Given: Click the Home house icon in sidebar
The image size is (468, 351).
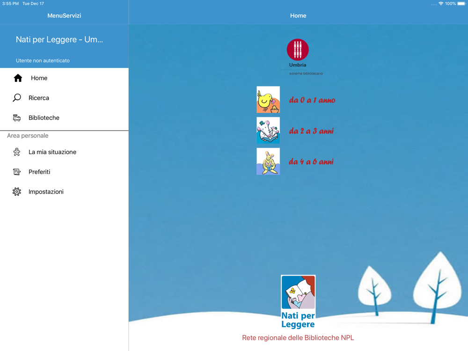Looking at the screenshot, I should [18, 78].
